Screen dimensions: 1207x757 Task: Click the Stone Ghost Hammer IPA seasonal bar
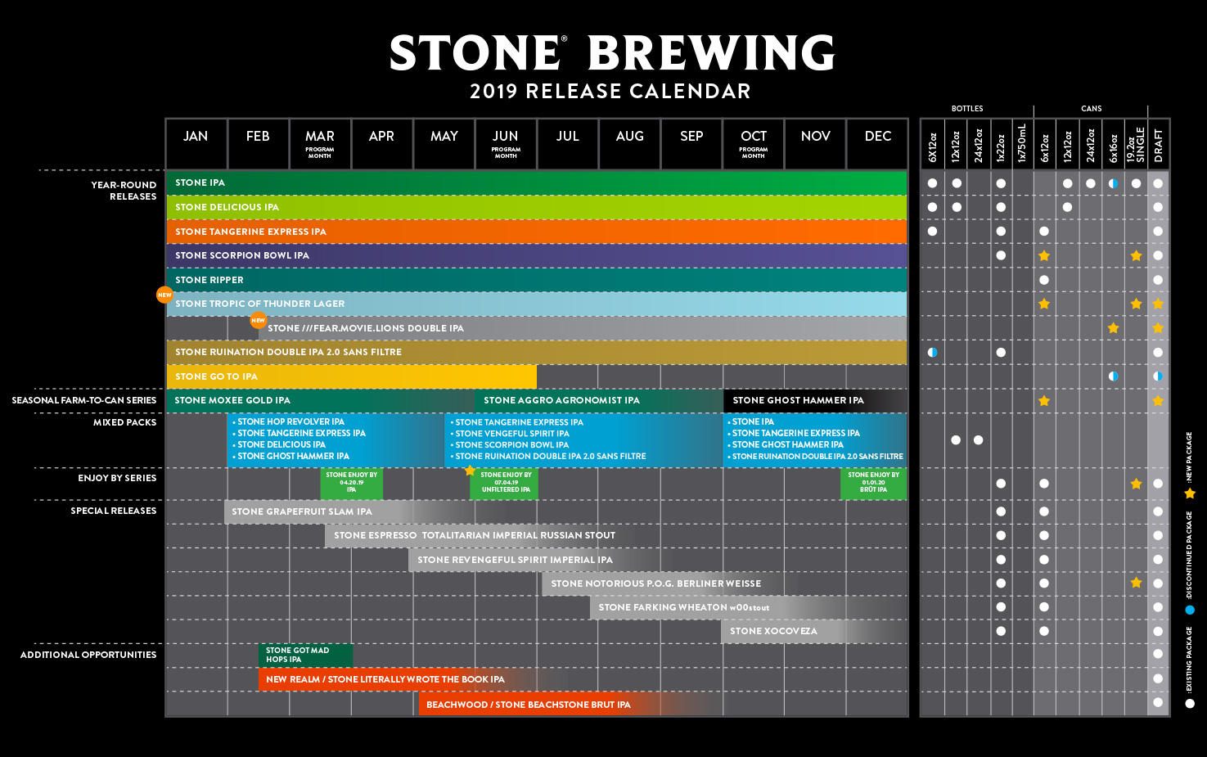coord(815,400)
